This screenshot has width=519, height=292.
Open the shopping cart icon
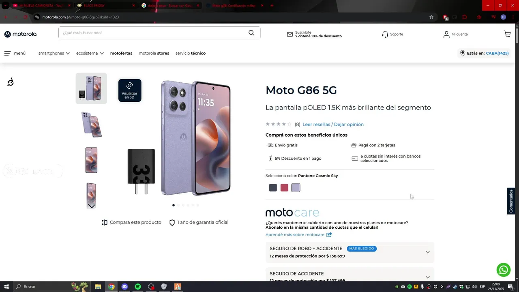(507, 34)
